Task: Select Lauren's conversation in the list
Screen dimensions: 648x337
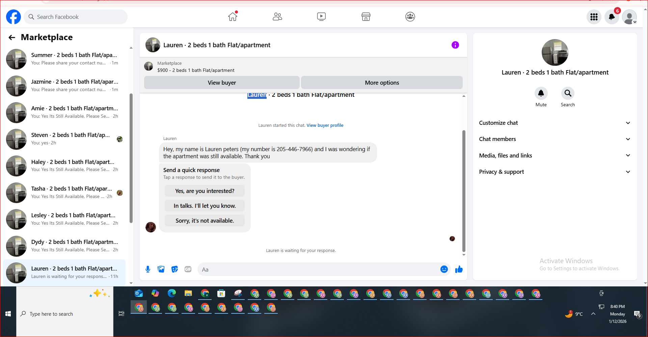Action: click(x=64, y=273)
